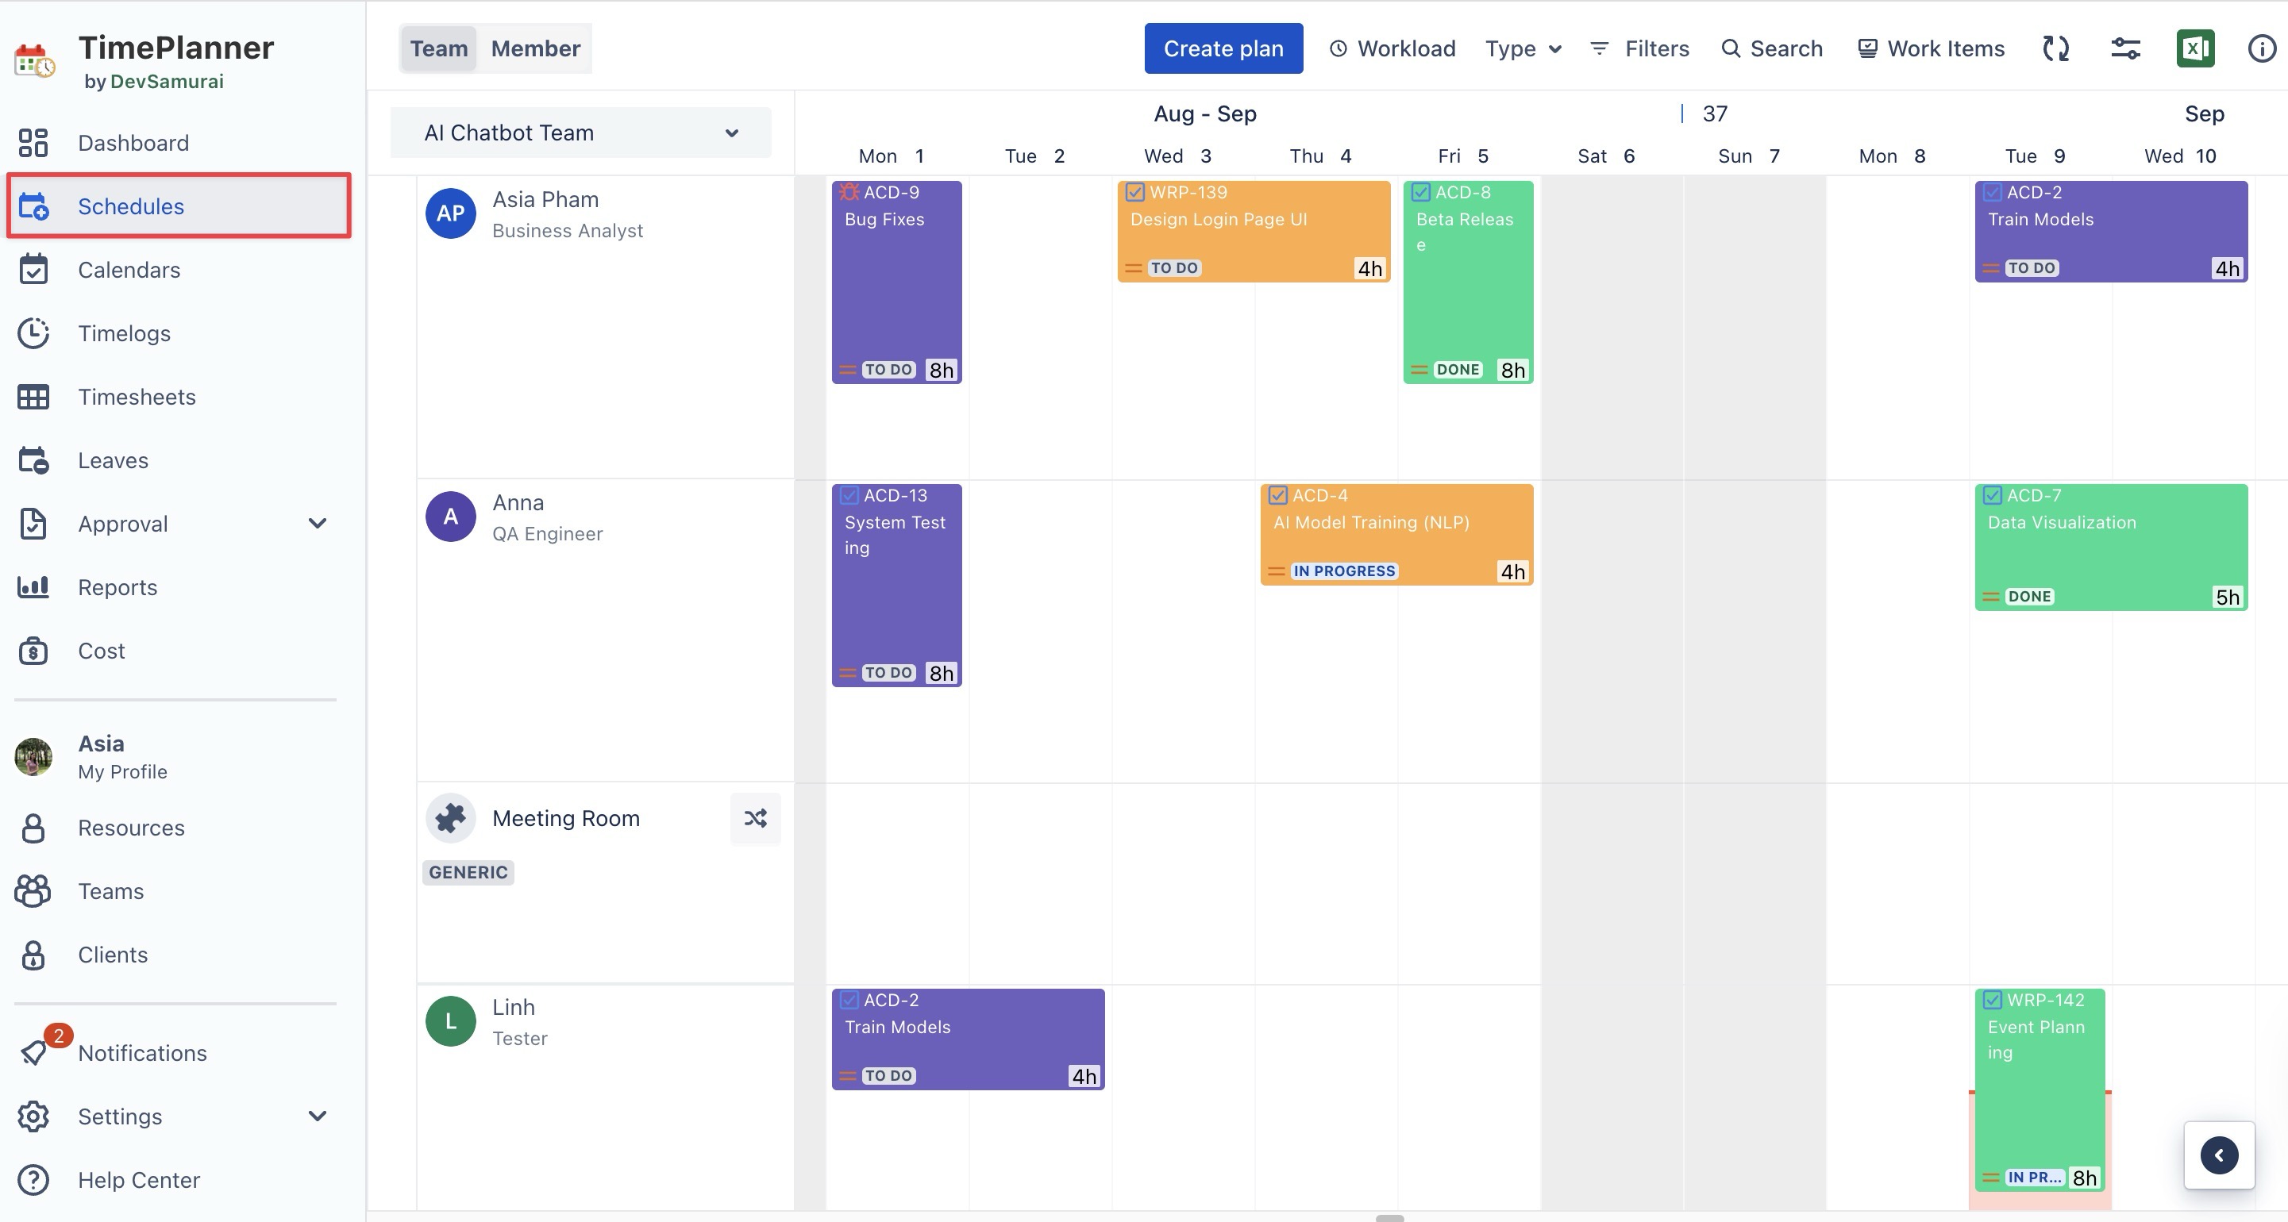2288x1222 pixels.
Task: Open the AI Chatbot Team dropdown
Action: [x=581, y=133]
